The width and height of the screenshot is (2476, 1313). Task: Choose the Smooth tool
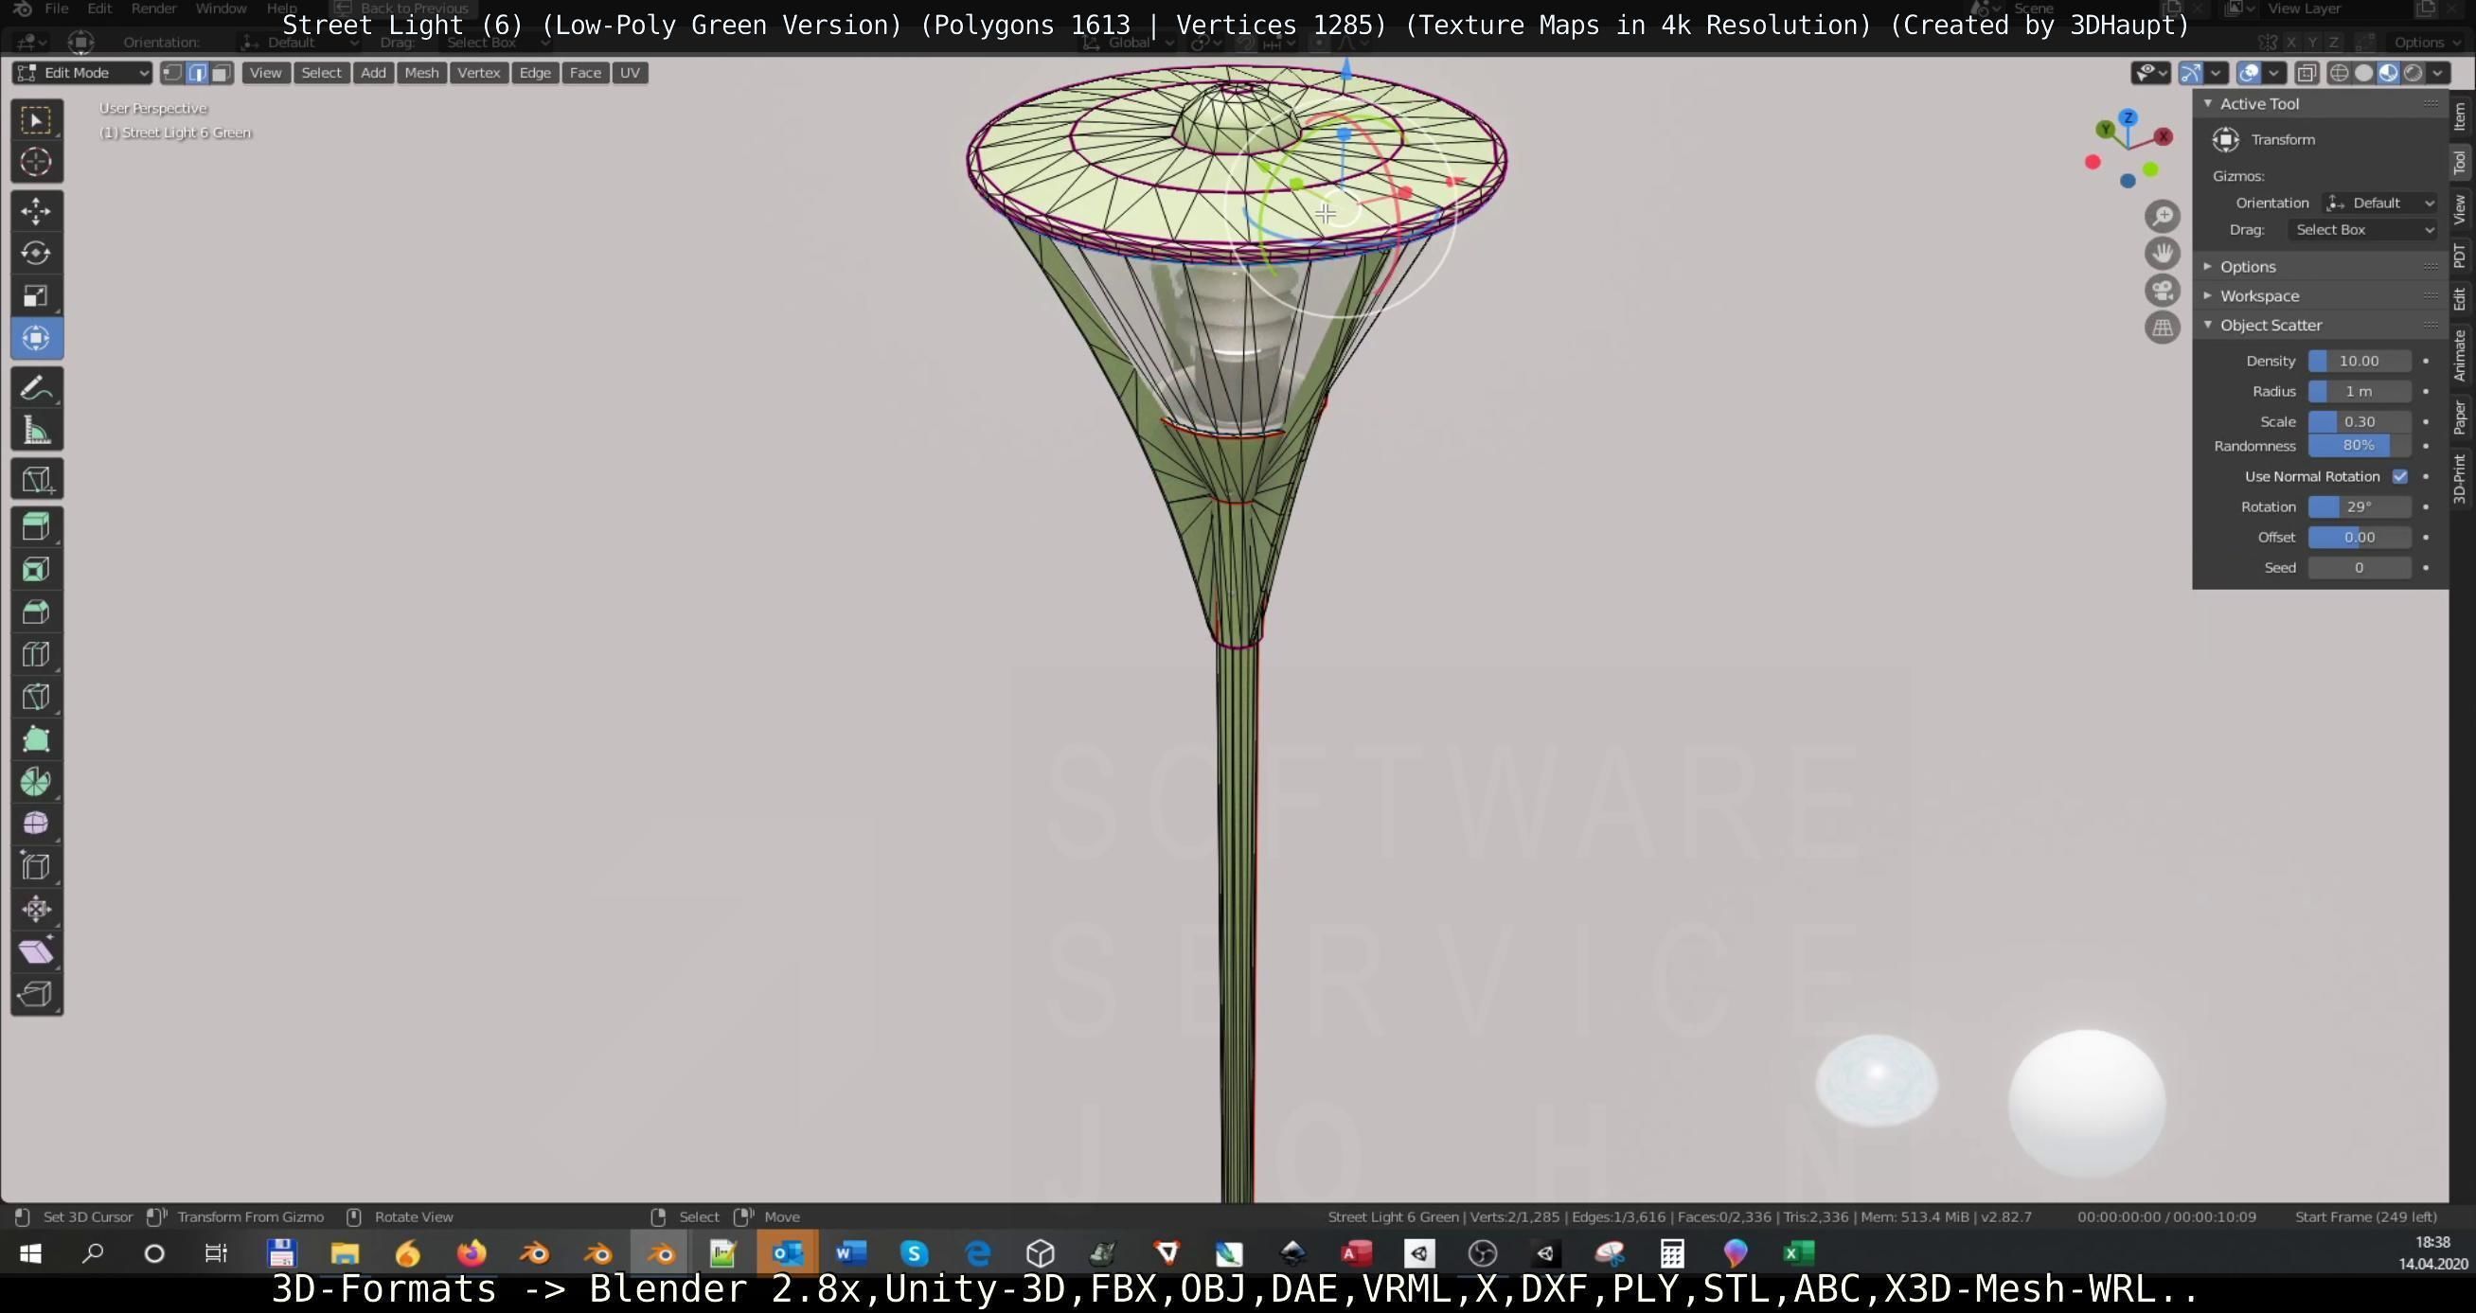(x=37, y=824)
